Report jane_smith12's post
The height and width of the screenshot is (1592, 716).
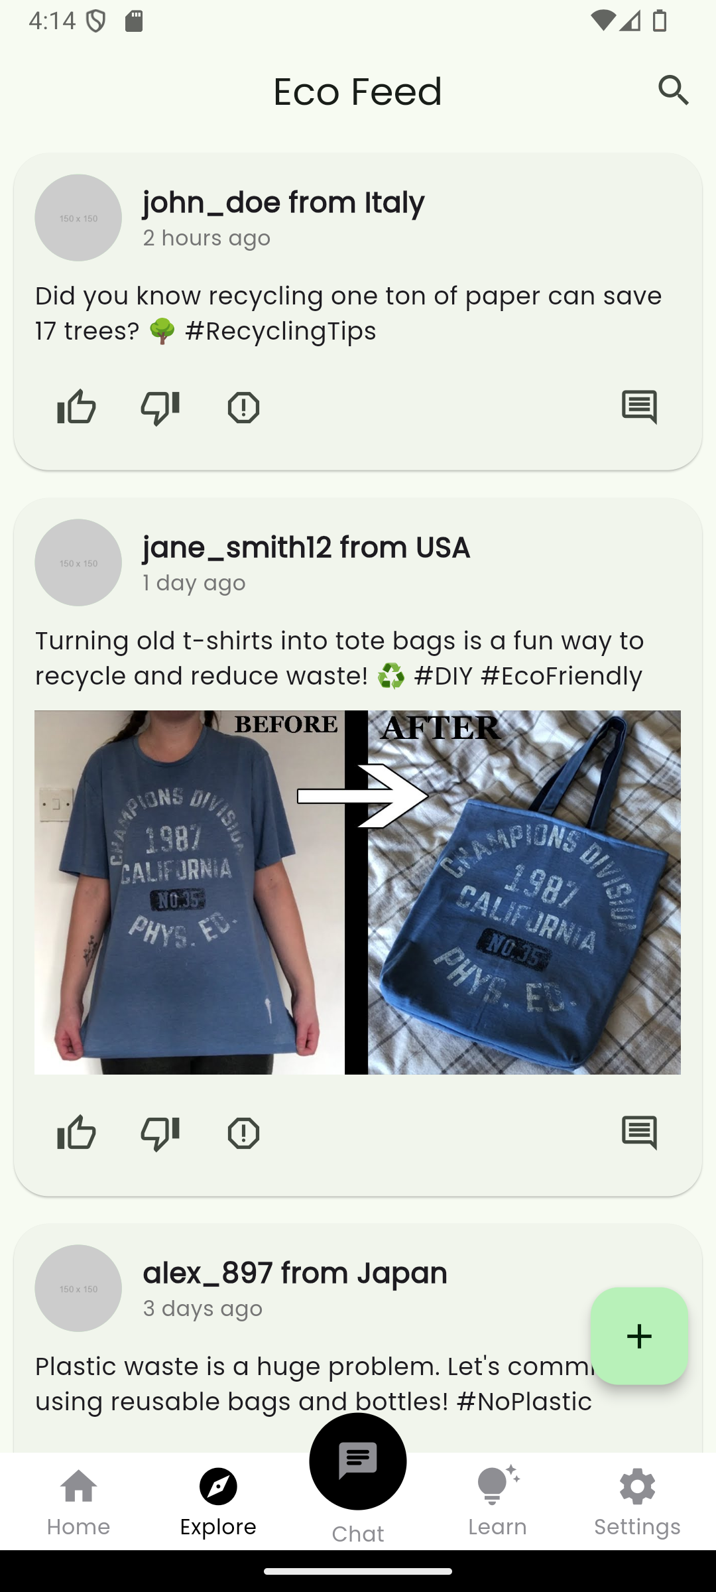(243, 1133)
